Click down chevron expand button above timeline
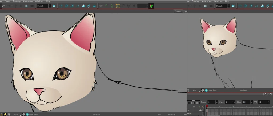The image size is (273, 116). pyautogui.click(x=270, y=94)
